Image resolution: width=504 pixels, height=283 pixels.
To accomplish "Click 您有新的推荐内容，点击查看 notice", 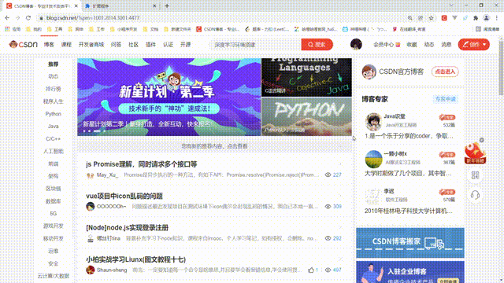I will [x=214, y=146].
